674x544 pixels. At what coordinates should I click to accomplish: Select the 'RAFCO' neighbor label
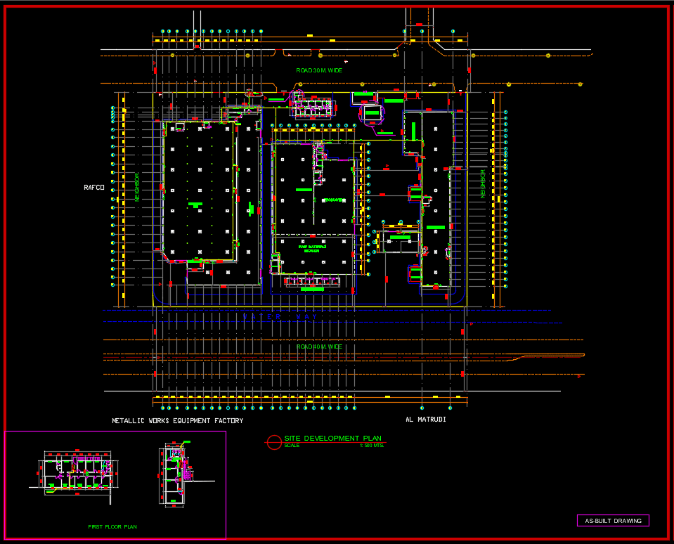click(x=93, y=188)
